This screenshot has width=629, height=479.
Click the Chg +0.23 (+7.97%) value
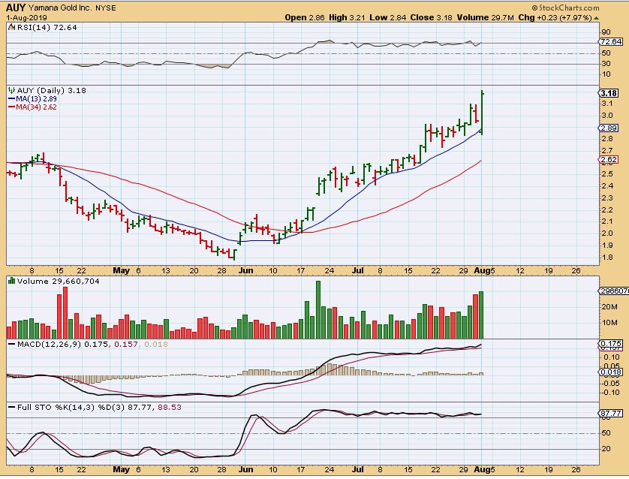555,18
